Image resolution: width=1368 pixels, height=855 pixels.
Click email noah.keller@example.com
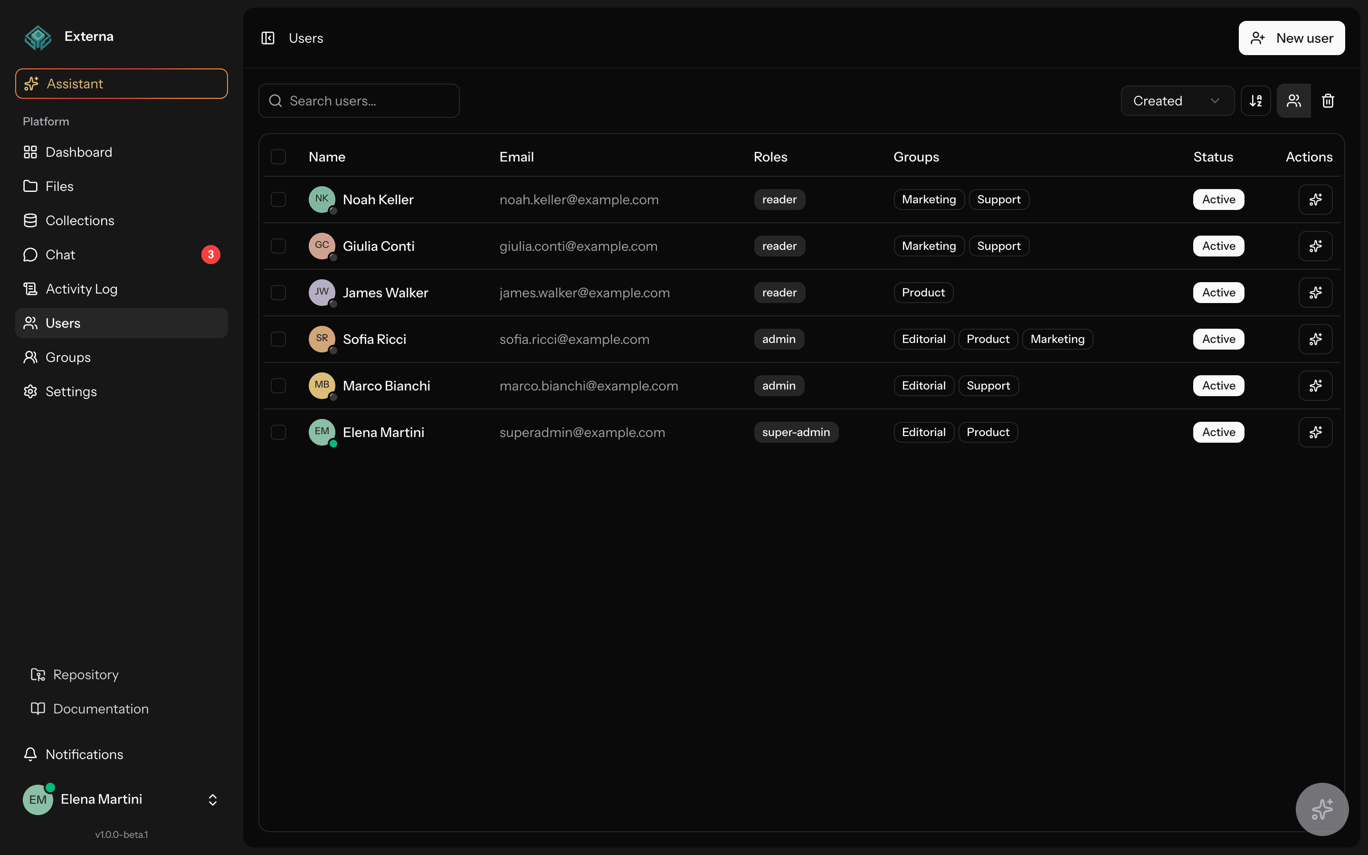(579, 199)
